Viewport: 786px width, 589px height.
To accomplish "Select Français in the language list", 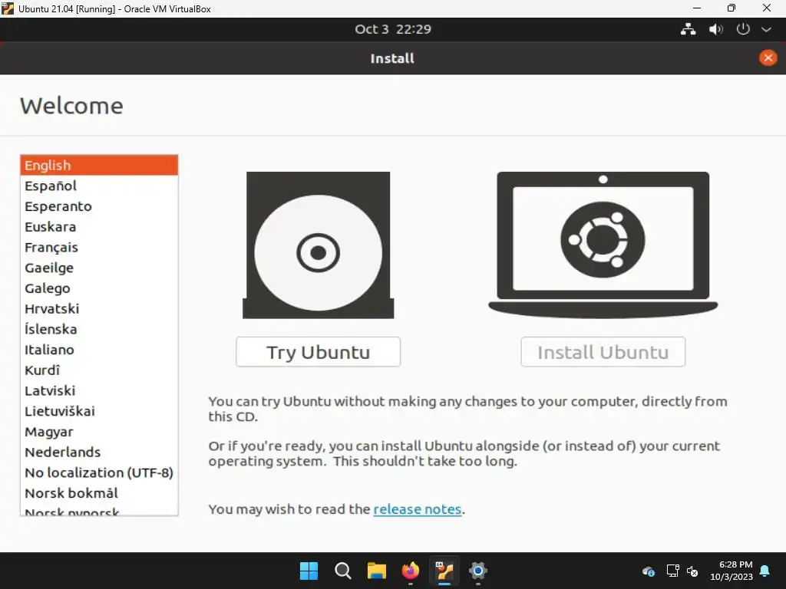I will point(99,248).
